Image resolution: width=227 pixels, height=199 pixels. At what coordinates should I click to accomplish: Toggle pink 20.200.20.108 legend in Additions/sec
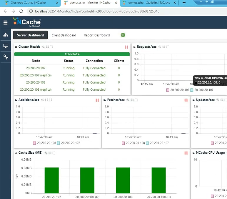(44, 143)
